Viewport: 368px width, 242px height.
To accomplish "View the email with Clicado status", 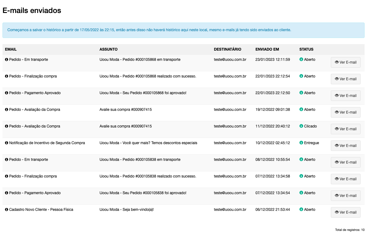I will pyautogui.click(x=345, y=129).
